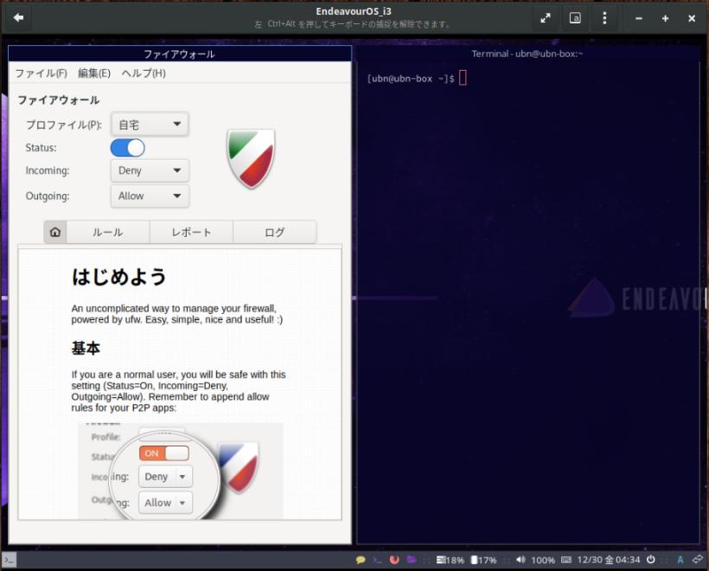This screenshot has height=571, width=709.
Task: Open the Incoming policy dropdown set to Deny
Action: coord(150,170)
